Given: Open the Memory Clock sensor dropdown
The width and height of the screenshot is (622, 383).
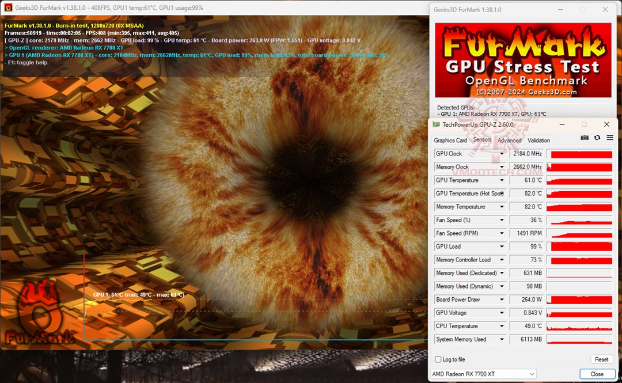Looking at the screenshot, I should pyautogui.click(x=502, y=167).
